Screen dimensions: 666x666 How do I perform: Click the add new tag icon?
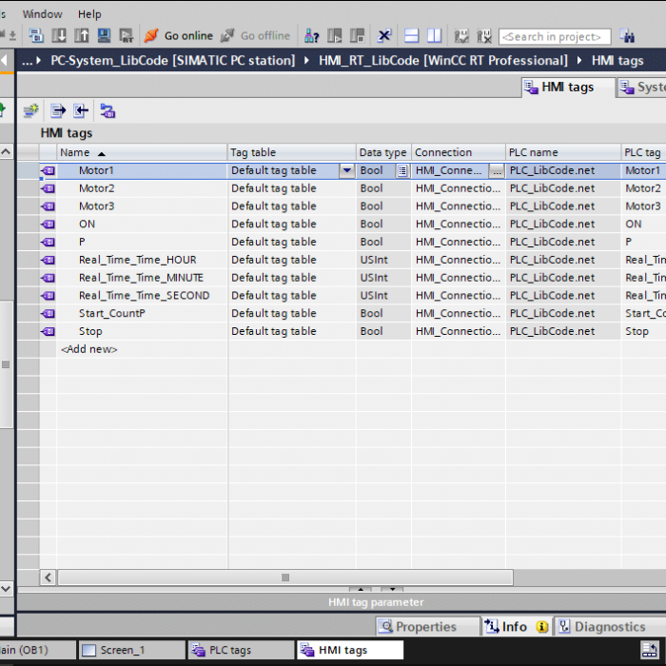(30, 111)
